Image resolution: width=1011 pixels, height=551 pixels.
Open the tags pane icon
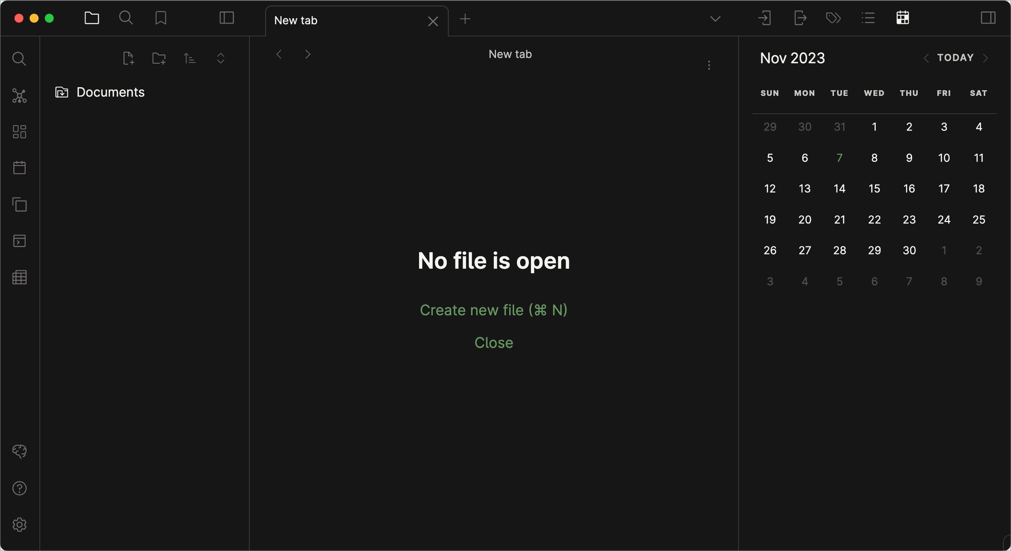tap(833, 18)
